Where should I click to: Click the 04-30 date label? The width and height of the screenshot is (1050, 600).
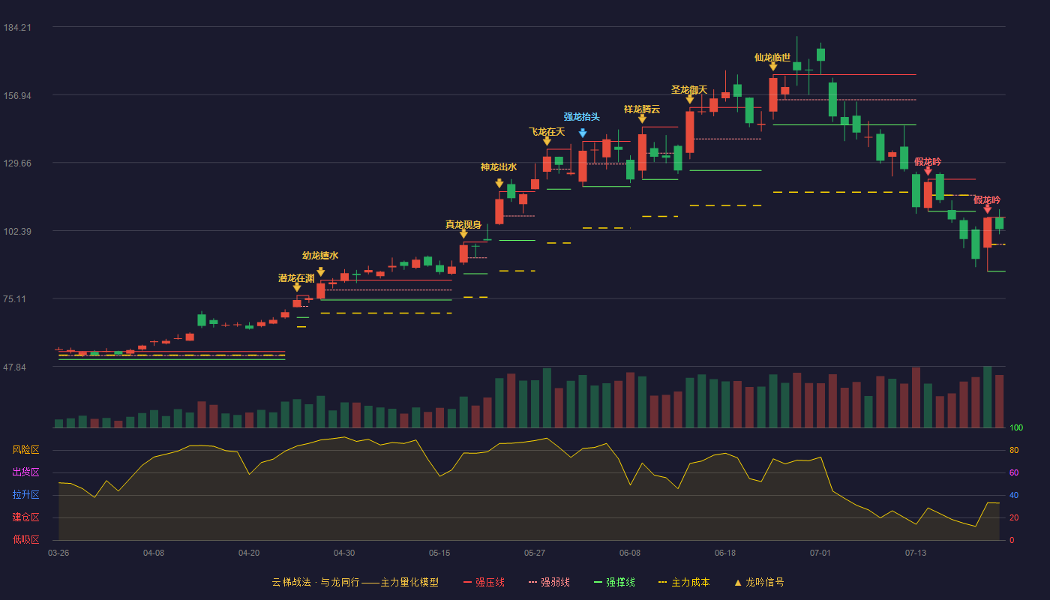coord(344,553)
